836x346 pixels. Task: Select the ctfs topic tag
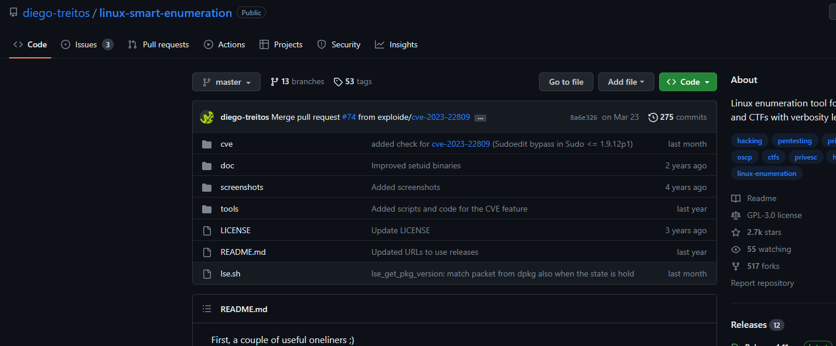(x=773, y=157)
